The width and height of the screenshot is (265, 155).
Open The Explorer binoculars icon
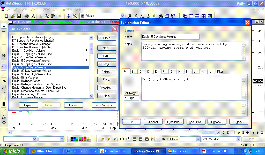(161, 16)
